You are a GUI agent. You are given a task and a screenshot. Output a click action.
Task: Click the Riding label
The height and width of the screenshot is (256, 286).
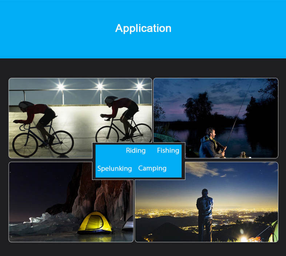tap(136, 150)
